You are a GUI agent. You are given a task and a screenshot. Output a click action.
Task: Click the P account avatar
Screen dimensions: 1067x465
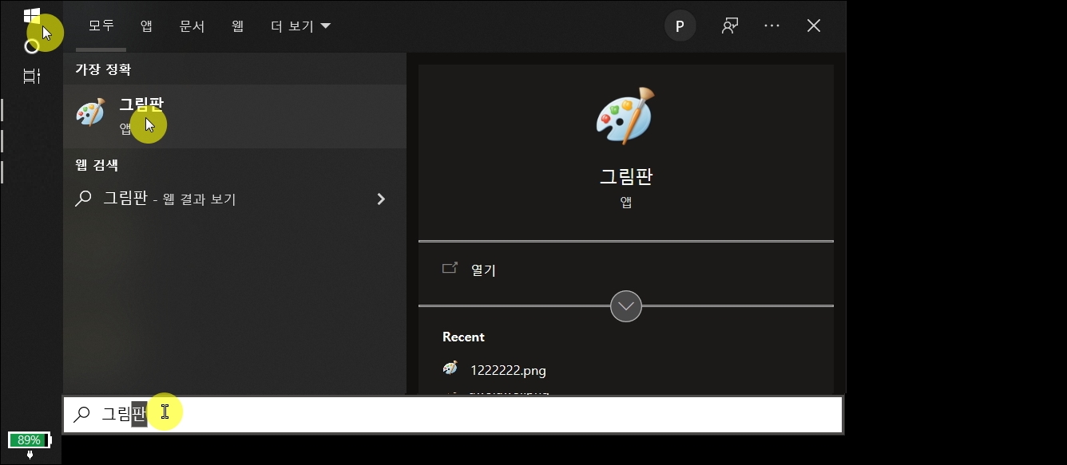click(x=680, y=26)
